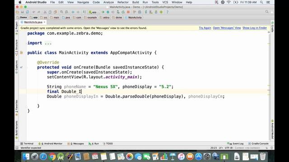The width and height of the screenshot is (289, 162).
Task: Open the Build menu
Action: [135, 2]
